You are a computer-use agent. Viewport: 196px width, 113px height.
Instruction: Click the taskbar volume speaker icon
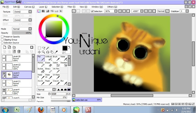click(x=176, y=110)
